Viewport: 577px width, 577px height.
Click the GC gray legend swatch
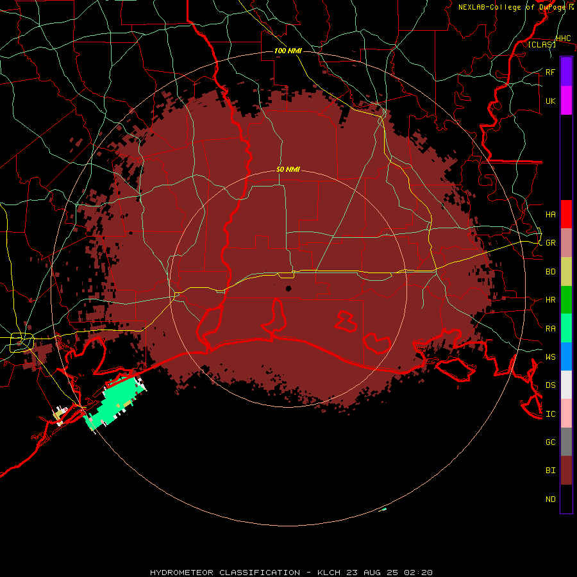(x=566, y=442)
